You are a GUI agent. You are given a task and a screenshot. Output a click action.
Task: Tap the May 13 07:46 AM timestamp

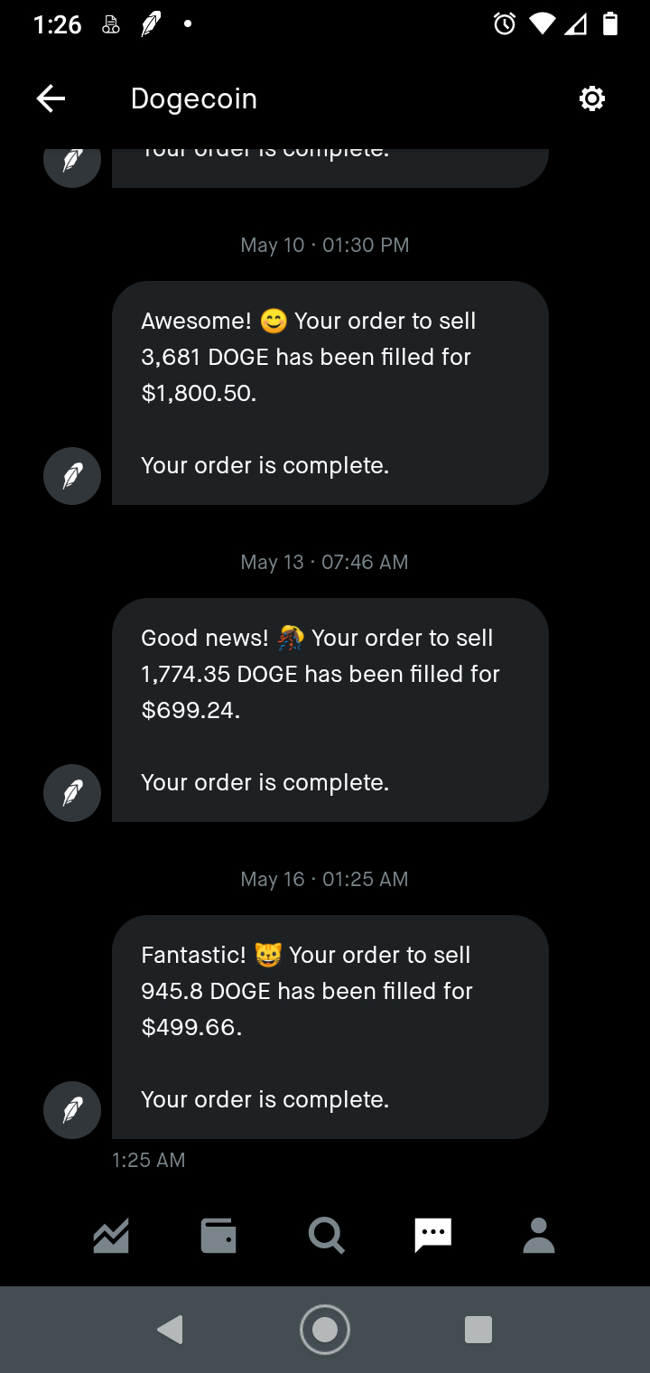pyautogui.click(x=324, y=562)
